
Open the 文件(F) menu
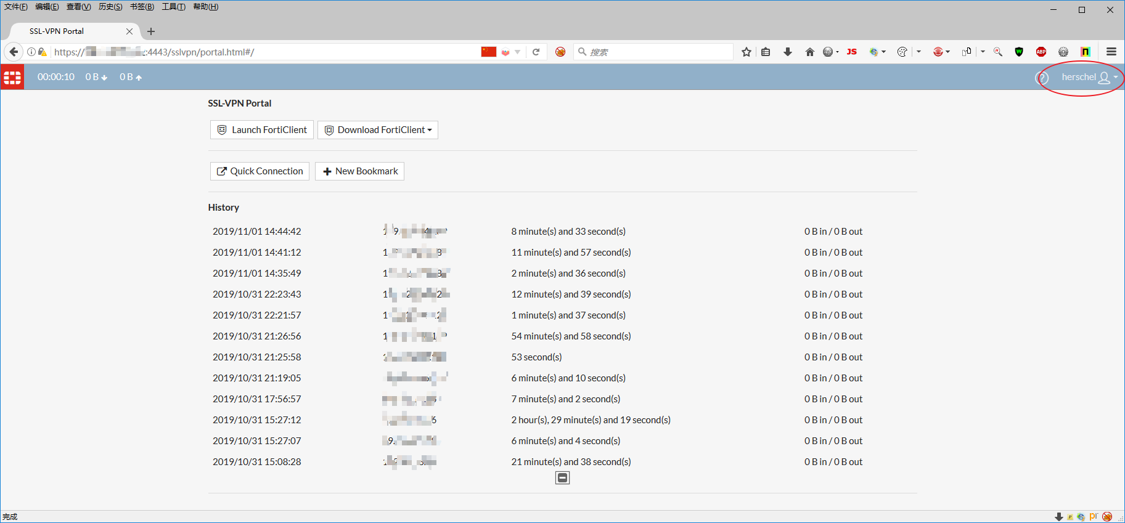[x=16, y=7]
